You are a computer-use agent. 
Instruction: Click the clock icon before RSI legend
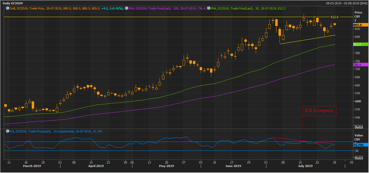tap(7, 131)
